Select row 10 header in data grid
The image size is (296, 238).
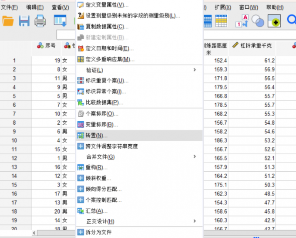(14, 140)
